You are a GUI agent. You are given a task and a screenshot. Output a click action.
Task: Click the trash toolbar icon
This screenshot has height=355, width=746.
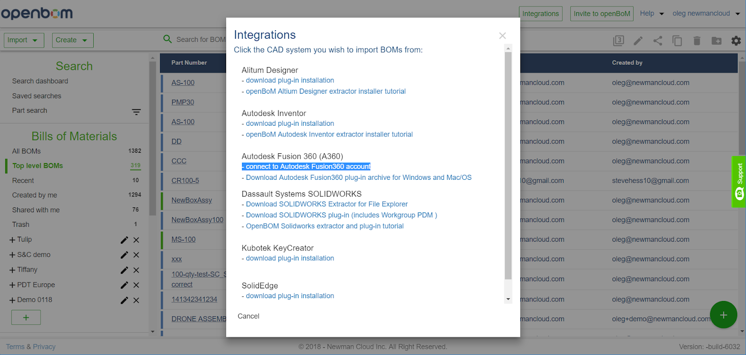coord(697,41)
